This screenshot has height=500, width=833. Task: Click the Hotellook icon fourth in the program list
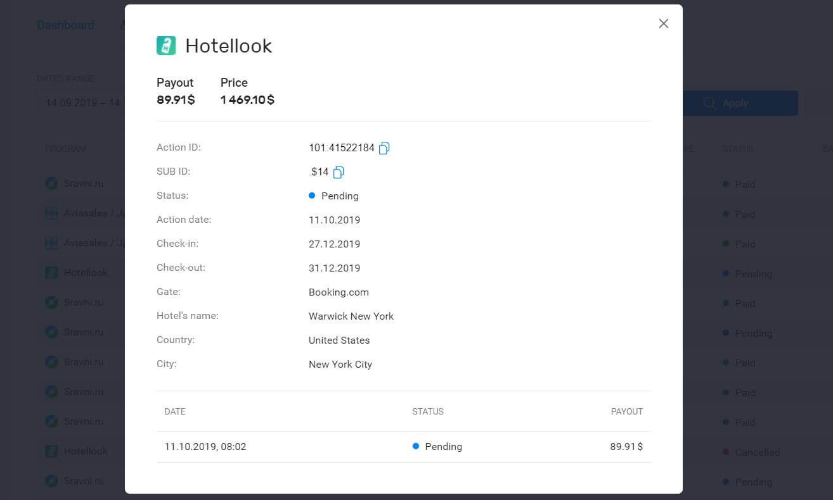click(51, 272)
